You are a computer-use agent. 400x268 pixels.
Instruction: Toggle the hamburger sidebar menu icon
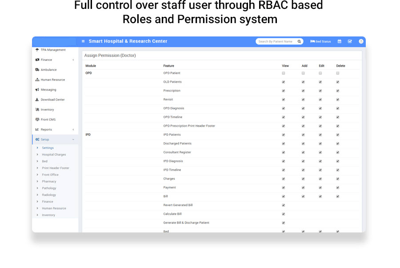click(x=83, y=41)
